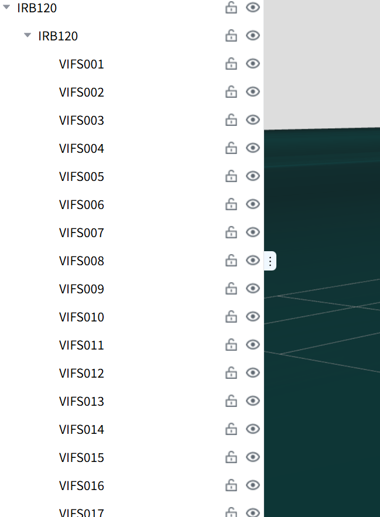Choose VIFS014 in the scene list
This screenshot has height=517, width=380.
click(x=81, y=429)
